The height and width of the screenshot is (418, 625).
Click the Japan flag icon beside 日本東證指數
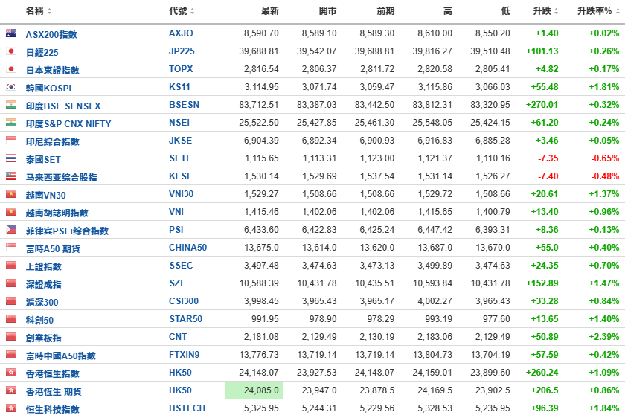coord(11,69)
